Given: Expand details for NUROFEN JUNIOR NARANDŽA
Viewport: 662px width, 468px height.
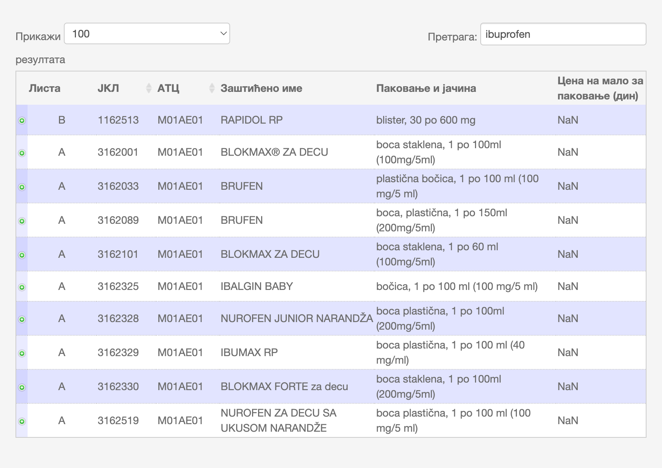Looking at the screenshot, I should (22, 319).
